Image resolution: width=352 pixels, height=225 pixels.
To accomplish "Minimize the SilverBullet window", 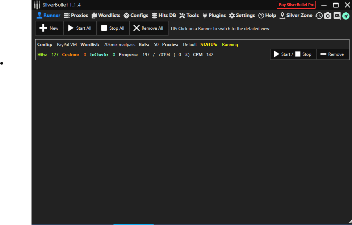I will click(x=324, y=5).
